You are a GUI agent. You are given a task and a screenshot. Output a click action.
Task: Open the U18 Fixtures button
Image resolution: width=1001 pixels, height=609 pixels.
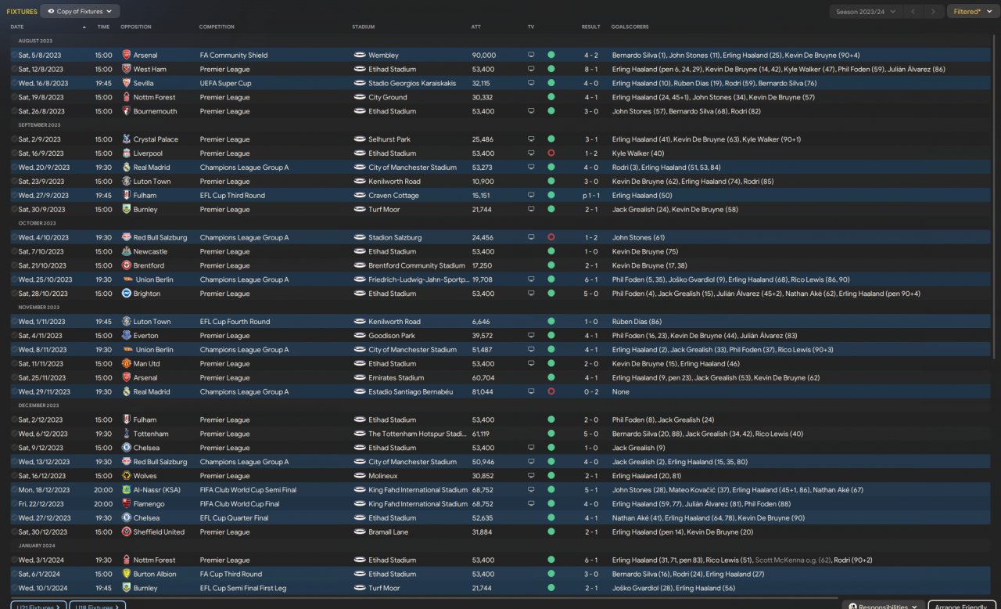click(97, 607)
